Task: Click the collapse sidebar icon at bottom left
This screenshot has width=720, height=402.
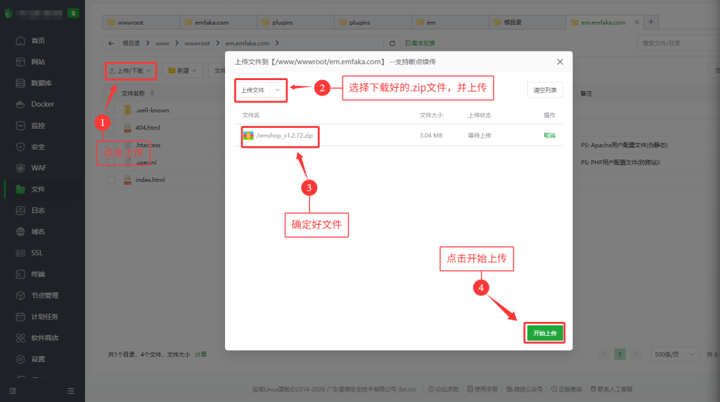Action: tap(13, 391)
